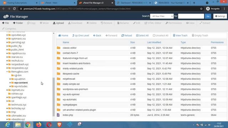Expand the recipesbash.xyz tree folder

tap(7, 64)
